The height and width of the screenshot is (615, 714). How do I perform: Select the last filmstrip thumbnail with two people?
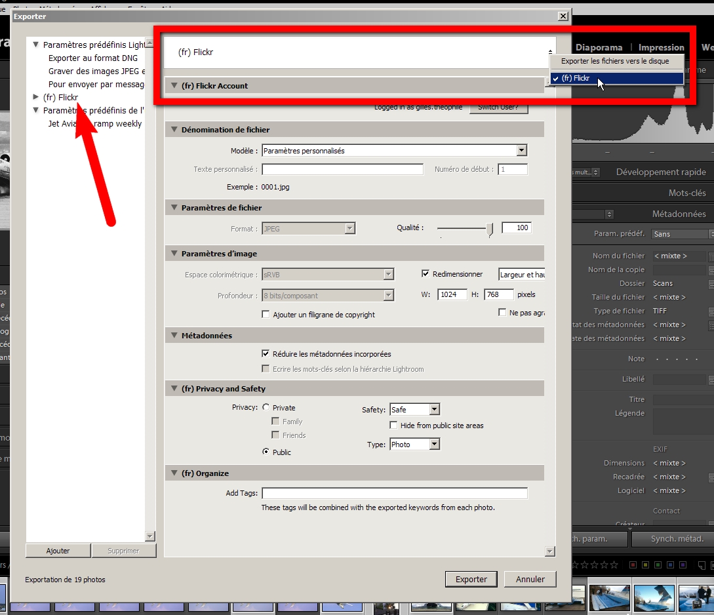coord(696,598)
